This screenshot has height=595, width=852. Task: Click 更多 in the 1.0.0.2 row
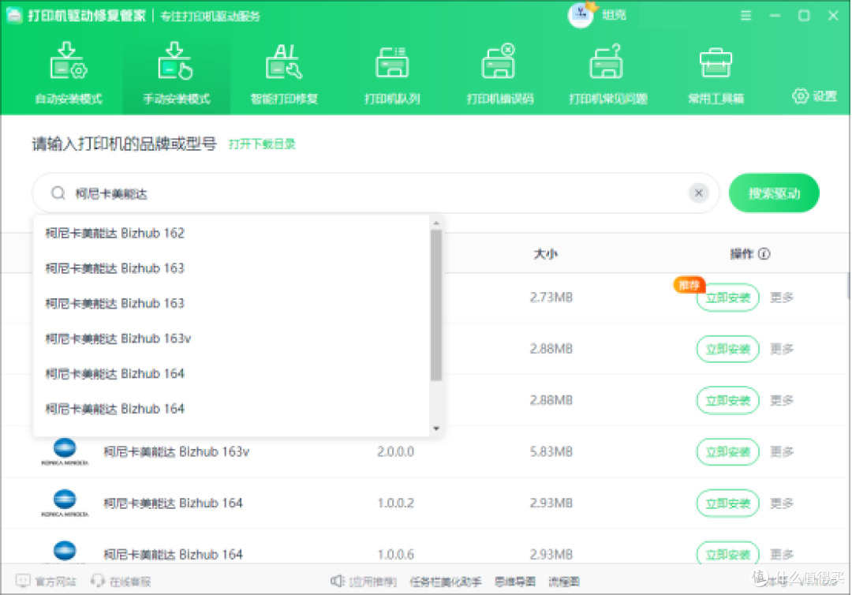(x=782, y=503)
